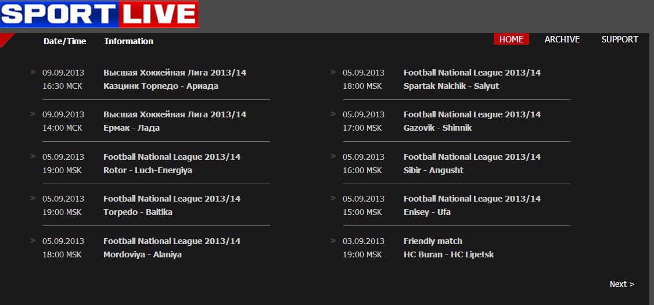Image resolution: width=654 pixels, height=305 pixels.
Task: Click arrow marker beside Mordoviya - Alaniya entry
Action: point(33,241)
